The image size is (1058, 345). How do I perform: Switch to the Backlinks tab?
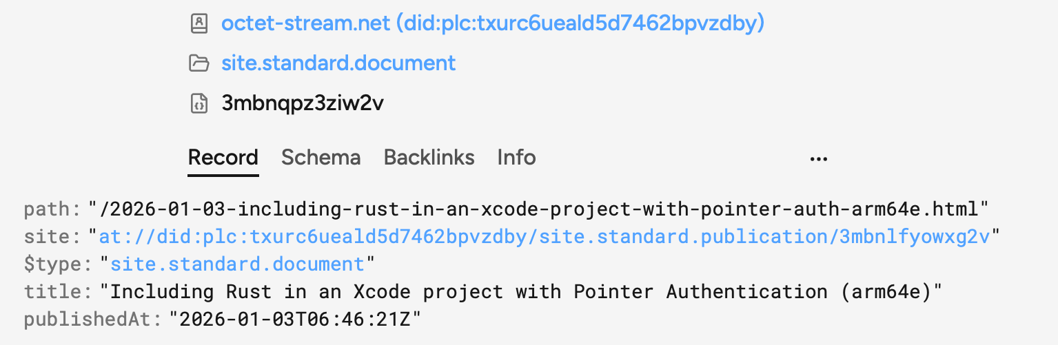(429, 158)
